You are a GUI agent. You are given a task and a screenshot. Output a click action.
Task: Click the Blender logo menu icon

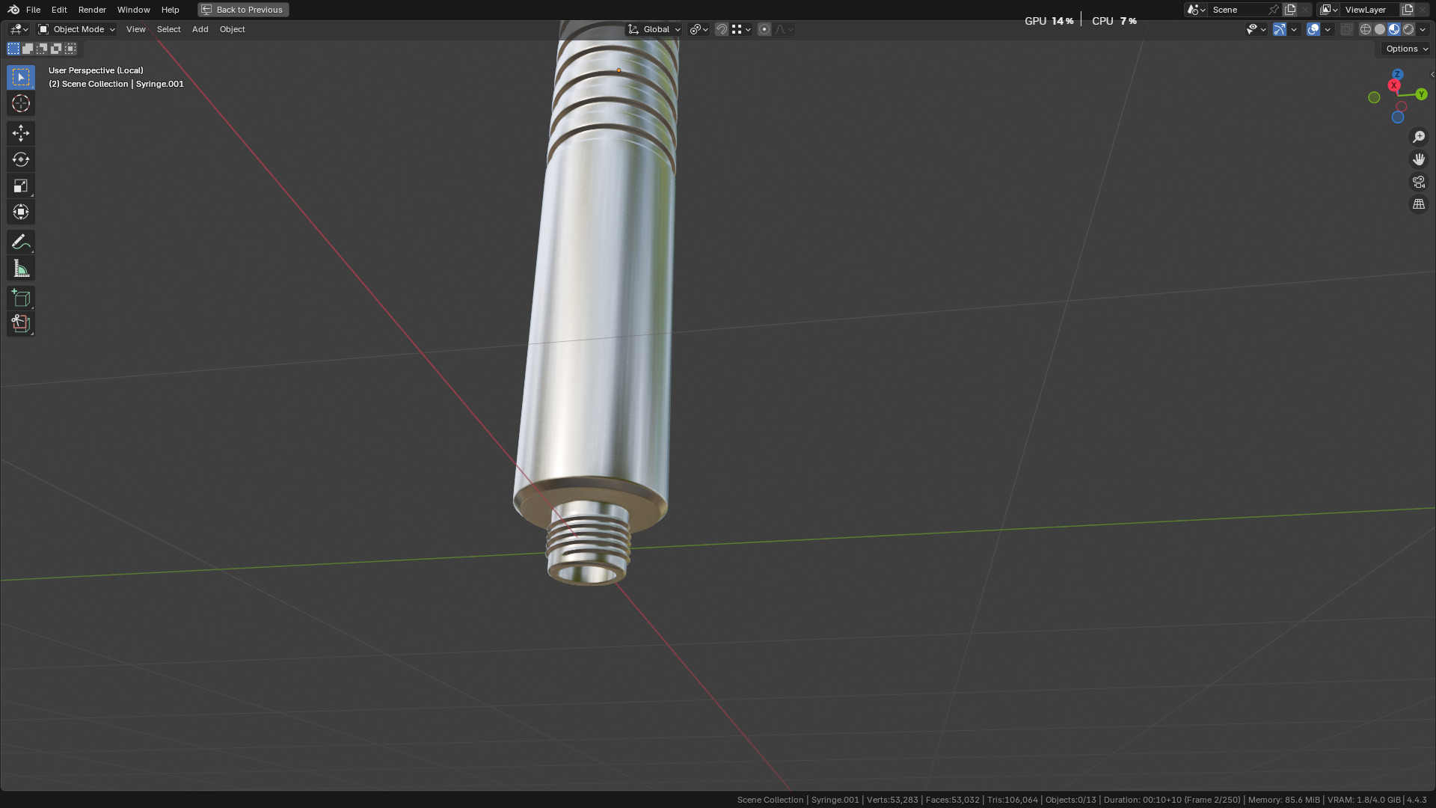13,10
